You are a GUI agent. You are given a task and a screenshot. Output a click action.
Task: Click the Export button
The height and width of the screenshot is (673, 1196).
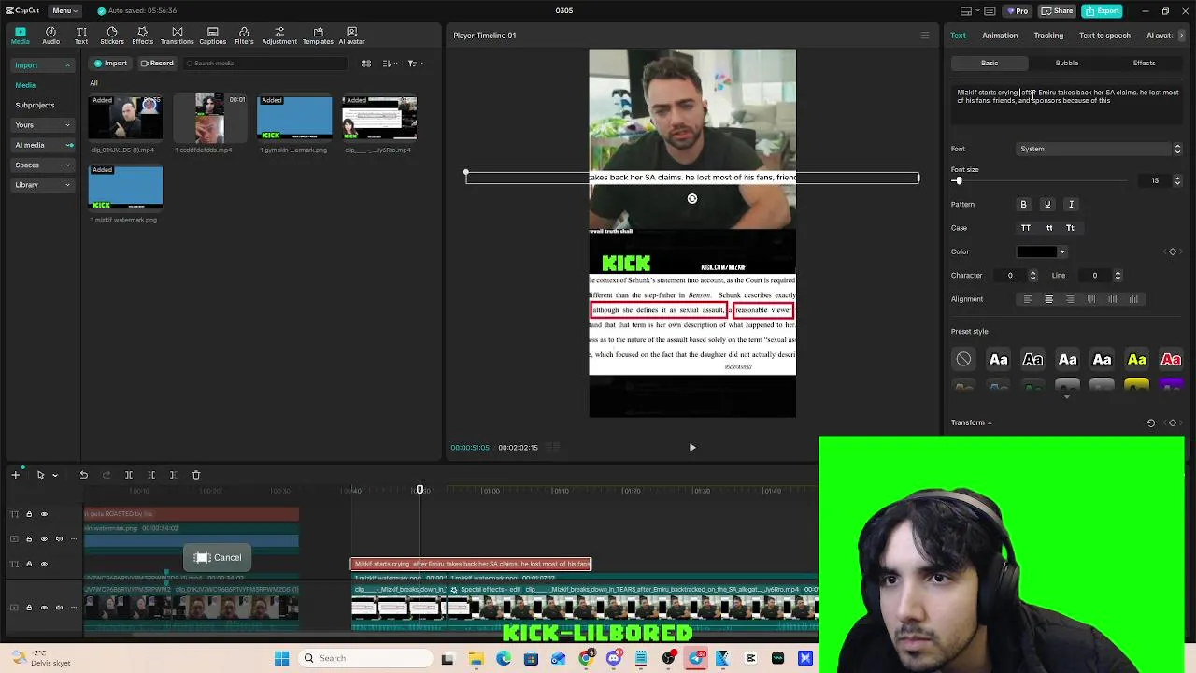coord(1103,11)
